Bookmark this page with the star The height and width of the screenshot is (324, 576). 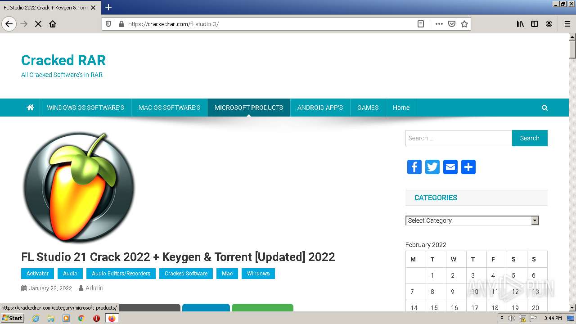click(464, 24)
